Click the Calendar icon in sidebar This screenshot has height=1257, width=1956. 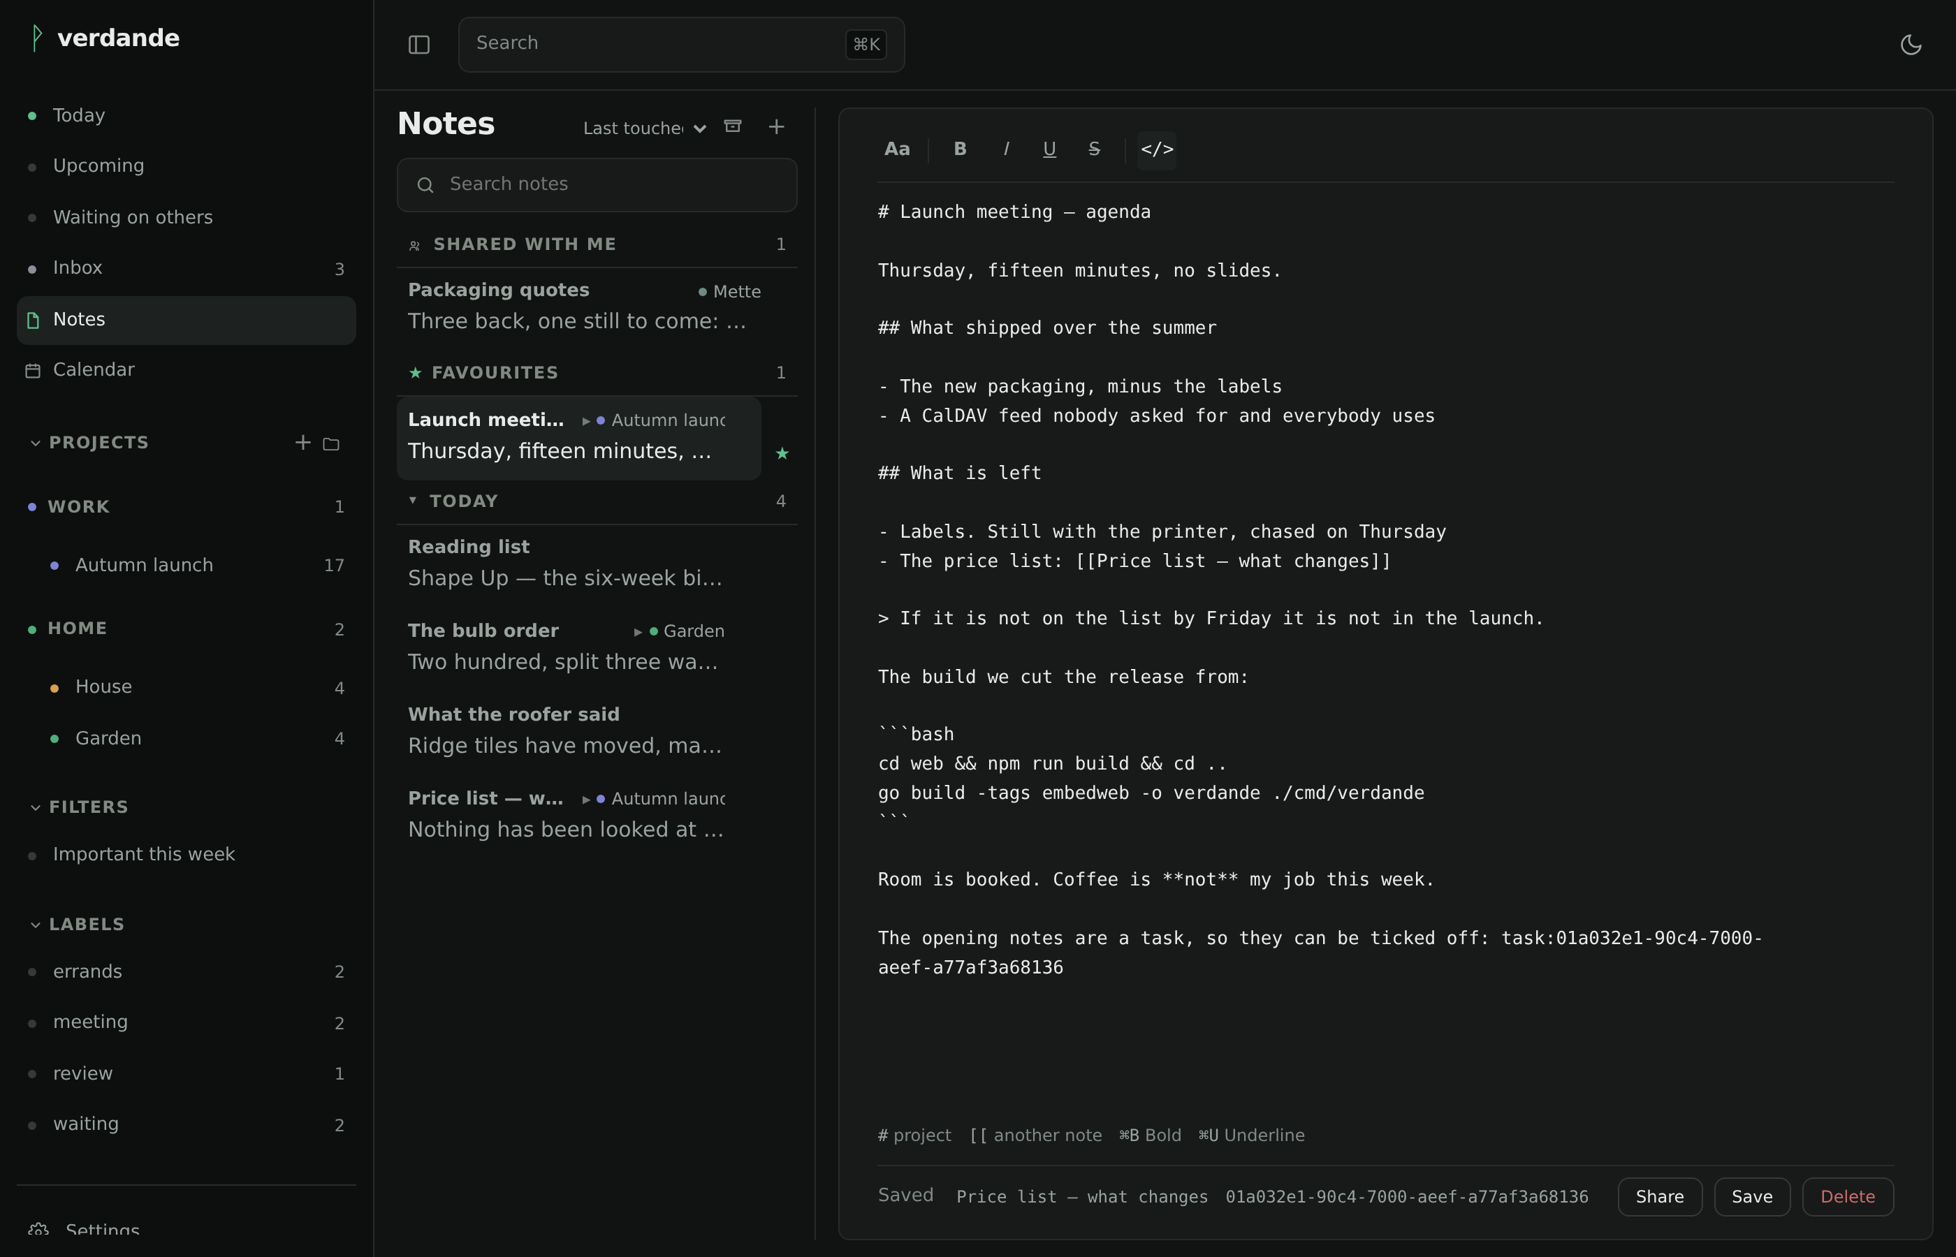pyautogui.click(x=33, y=371)
